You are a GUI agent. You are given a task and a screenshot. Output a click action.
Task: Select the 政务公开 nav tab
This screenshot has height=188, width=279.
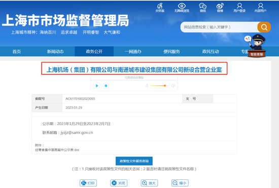[94, 51]
